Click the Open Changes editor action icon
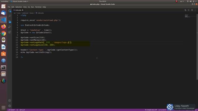The height and width of the screenshot is (111, 198). 185,10
